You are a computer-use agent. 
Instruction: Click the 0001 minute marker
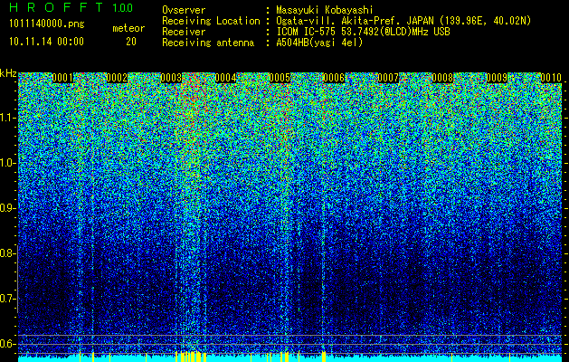[x=62, y=78]
